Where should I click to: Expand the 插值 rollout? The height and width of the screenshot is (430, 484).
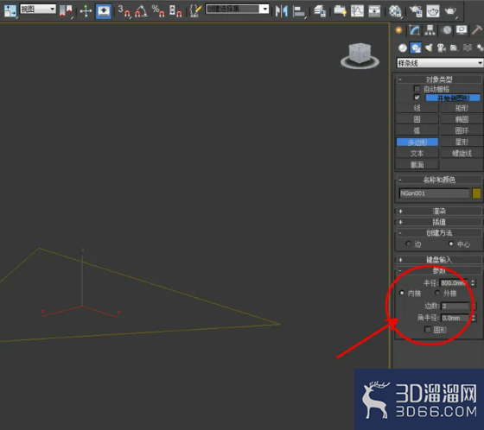coord(439,222)
